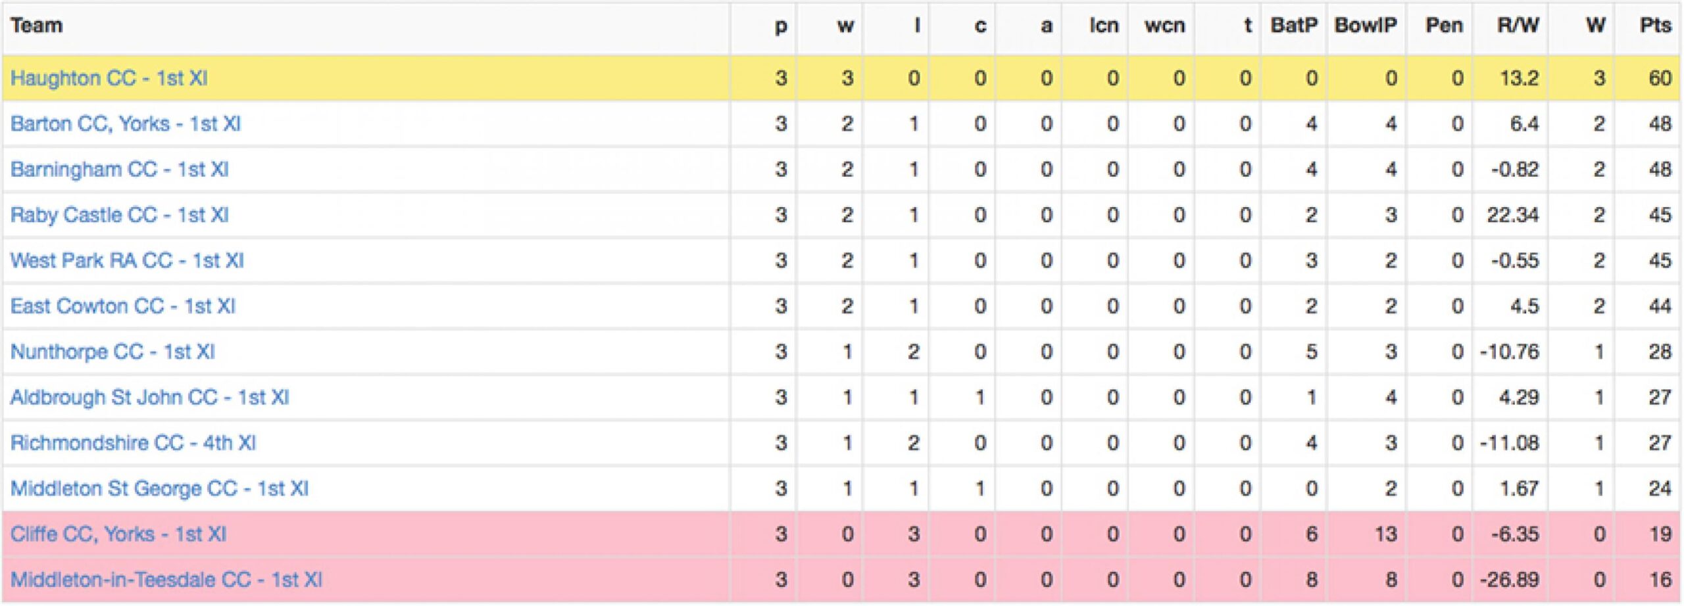Click the wcn column header

(1164, 26)
